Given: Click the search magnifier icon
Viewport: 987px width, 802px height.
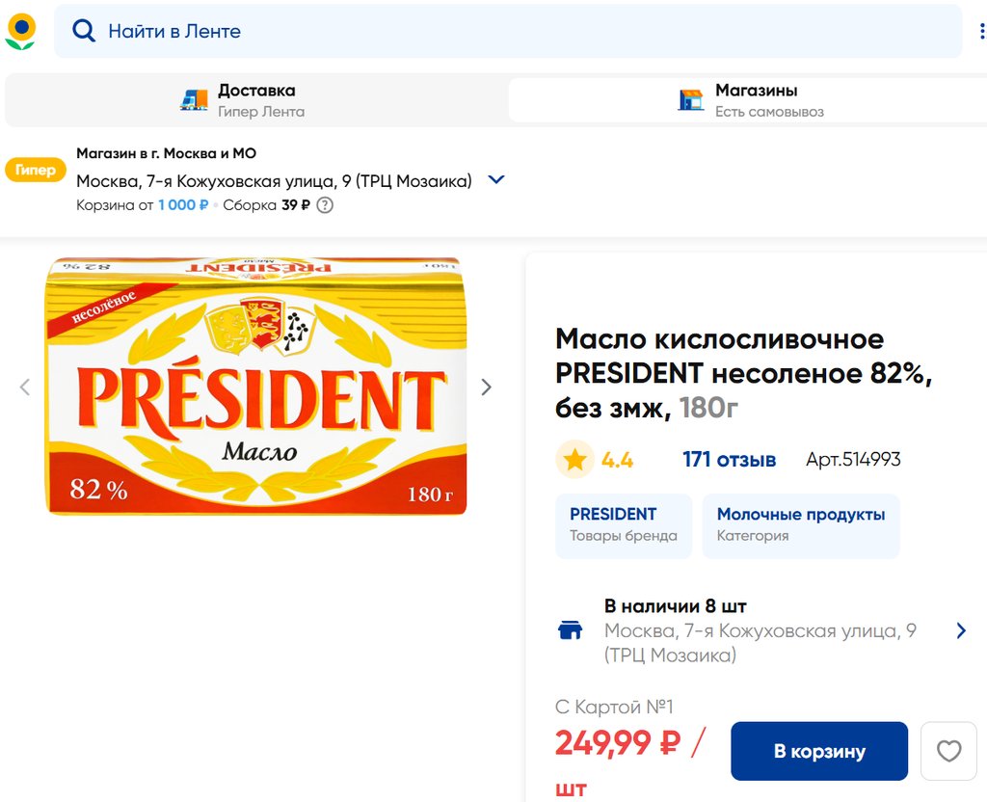Looking at the screenshot, I should (85, 32).
